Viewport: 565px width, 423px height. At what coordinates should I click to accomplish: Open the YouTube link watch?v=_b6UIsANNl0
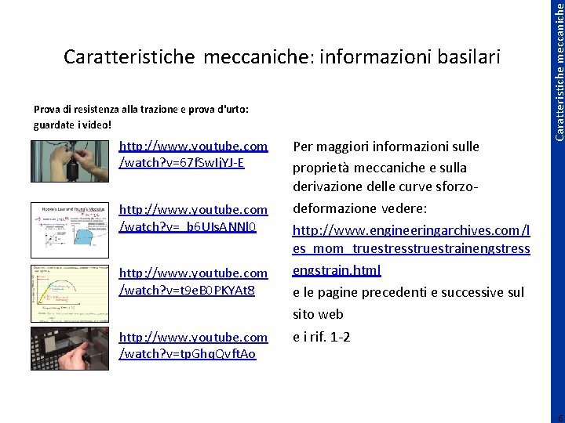(193, 218)
